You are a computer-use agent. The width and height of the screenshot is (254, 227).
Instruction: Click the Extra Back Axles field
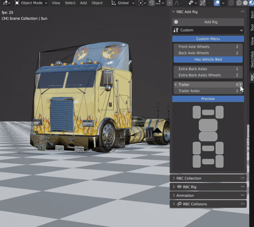[x=208, y=69]
